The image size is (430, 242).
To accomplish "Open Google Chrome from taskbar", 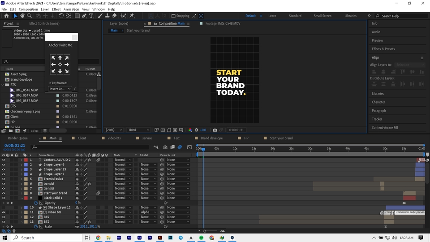I will [x=98, y=238].
